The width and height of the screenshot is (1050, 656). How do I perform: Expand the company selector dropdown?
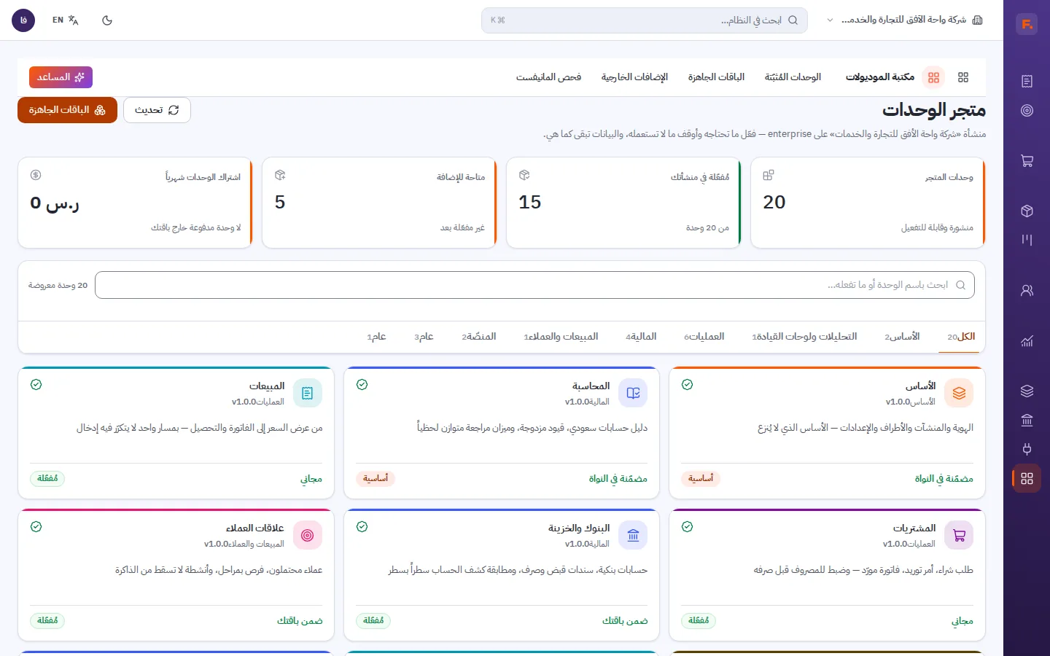click(905, 20)
